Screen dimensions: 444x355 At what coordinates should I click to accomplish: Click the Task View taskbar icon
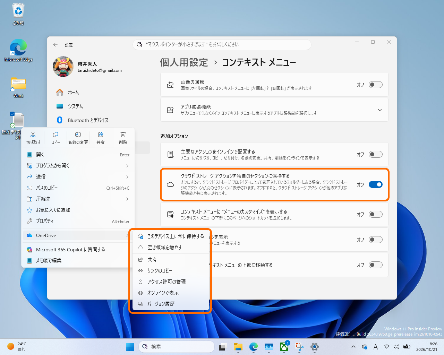223,347
